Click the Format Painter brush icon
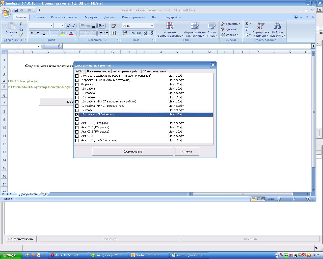 pos(21,35)
